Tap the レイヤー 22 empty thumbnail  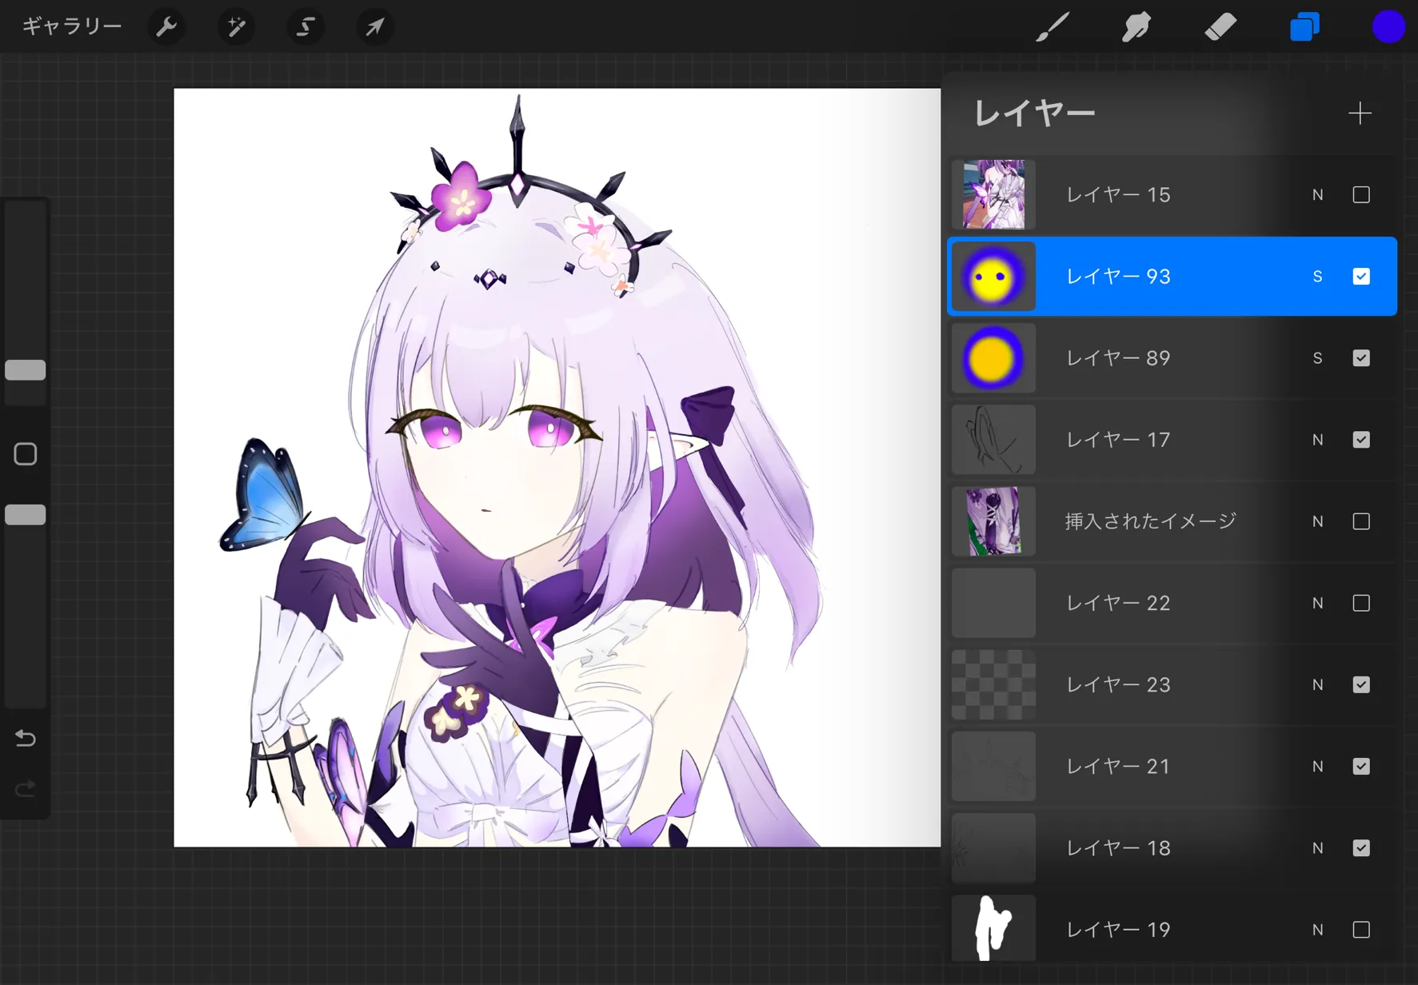point(993,603)
